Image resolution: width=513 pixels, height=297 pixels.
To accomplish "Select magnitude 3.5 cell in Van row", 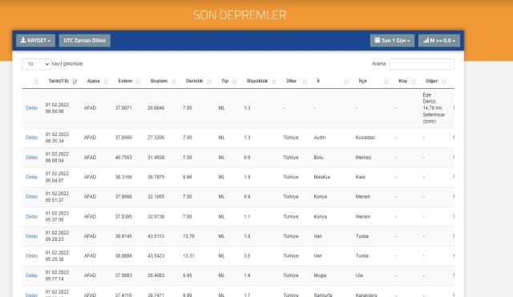I will pyautogui.click(x=247, y=256).
